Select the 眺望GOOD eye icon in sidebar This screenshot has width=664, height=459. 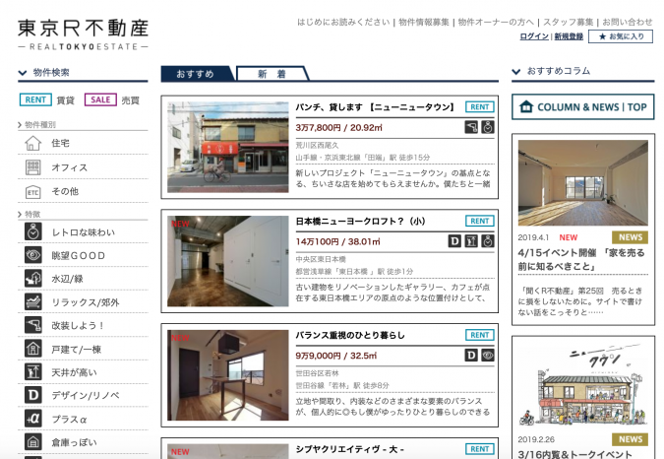[33, 255]
